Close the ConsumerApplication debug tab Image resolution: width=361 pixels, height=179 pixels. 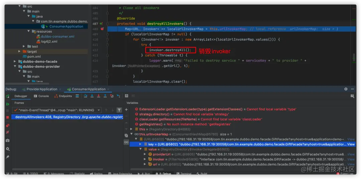click(x=108, y=89)
